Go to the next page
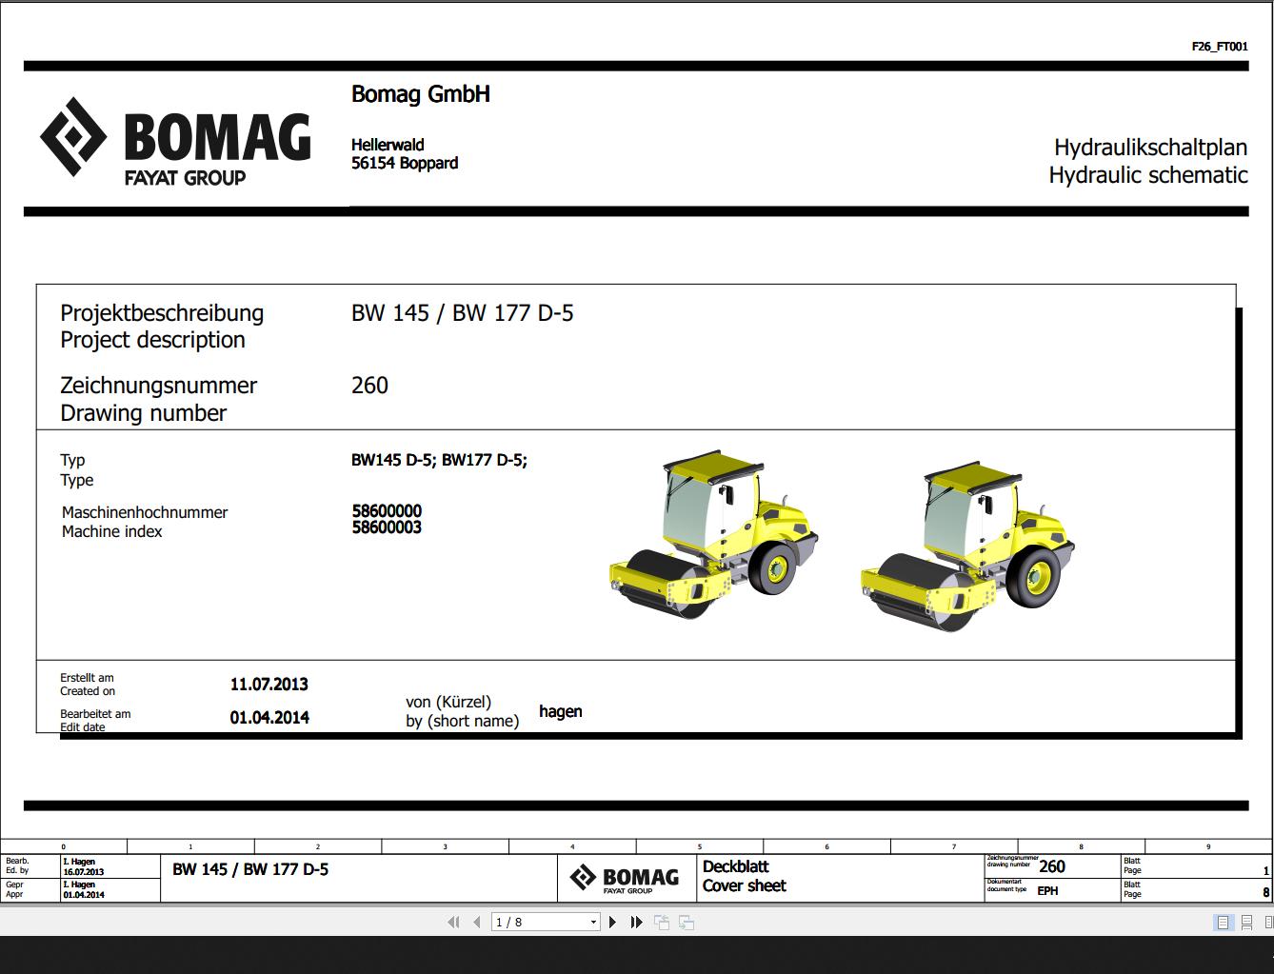Viewport: 1274px width, 974px height. 612,922
